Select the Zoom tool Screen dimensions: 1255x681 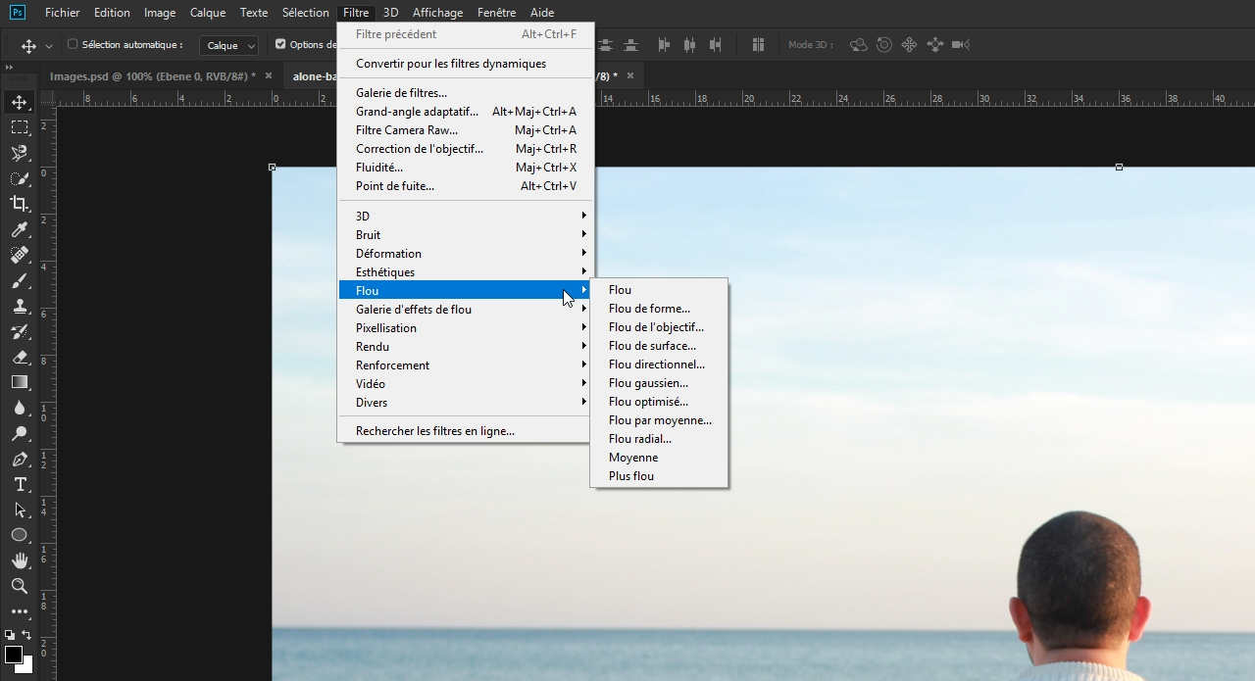coord(19,586)
